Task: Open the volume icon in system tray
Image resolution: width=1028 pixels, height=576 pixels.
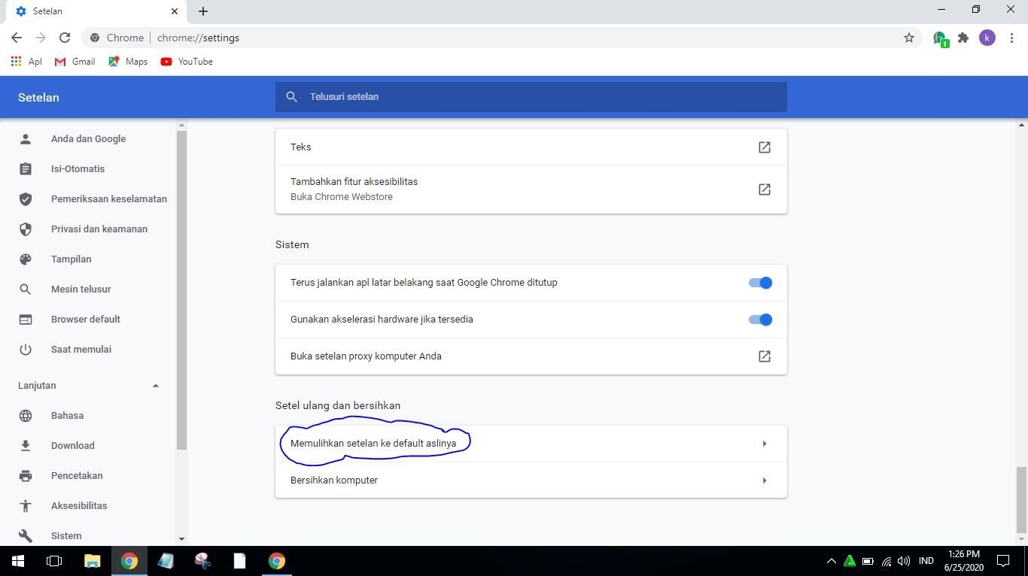Action: (x=904, y=561)
